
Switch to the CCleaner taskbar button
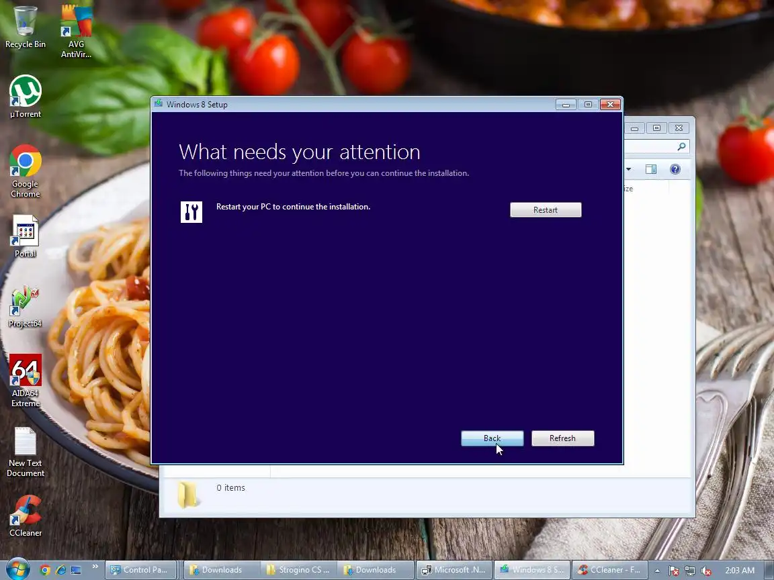(609, 570)
